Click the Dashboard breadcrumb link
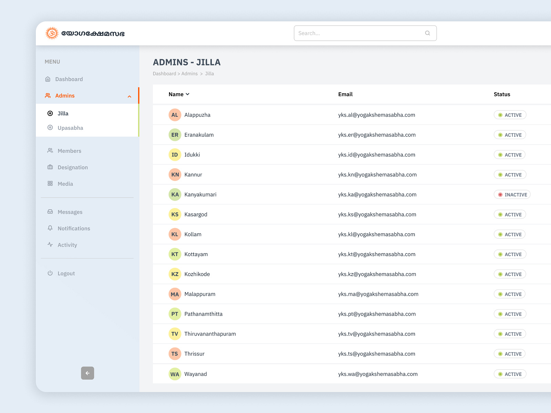This screenshot has height=413, width=551. [x=165, y=74]
